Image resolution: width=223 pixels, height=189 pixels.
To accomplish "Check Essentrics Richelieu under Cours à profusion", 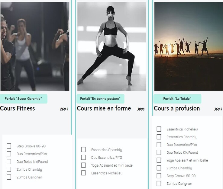I will click(159, 129).
